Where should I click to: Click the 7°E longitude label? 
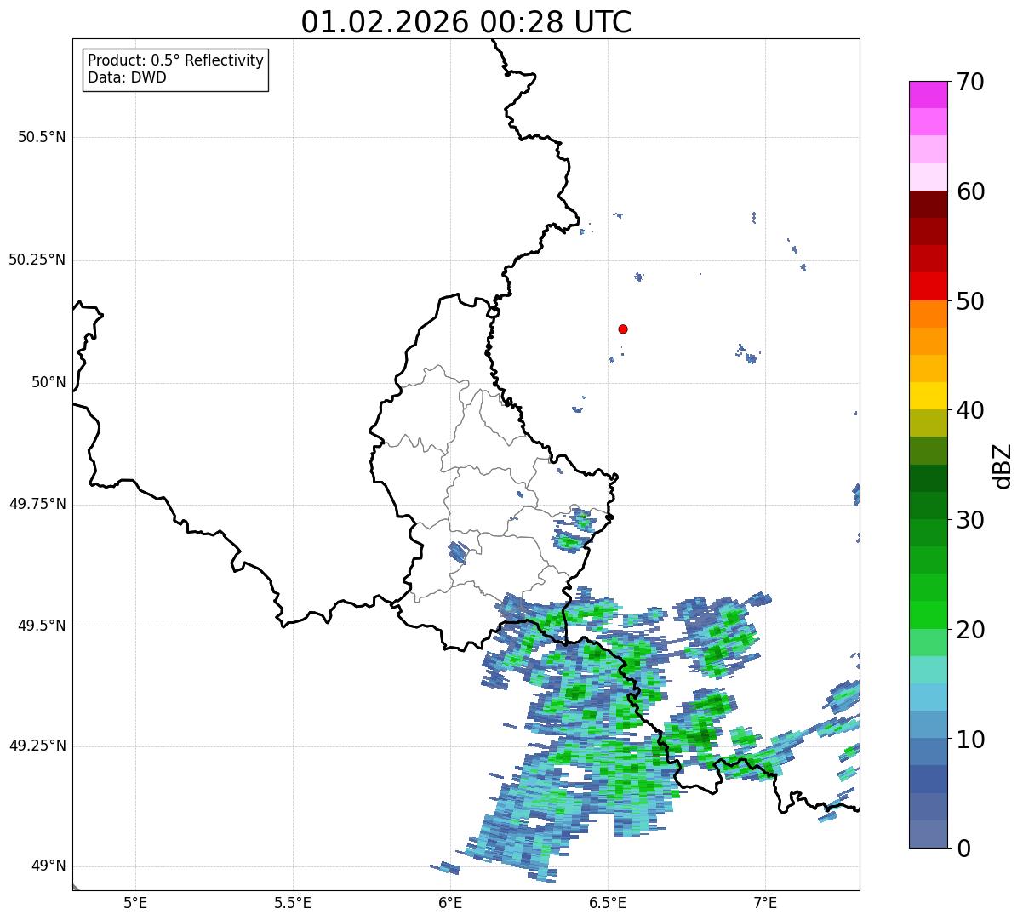765,902
